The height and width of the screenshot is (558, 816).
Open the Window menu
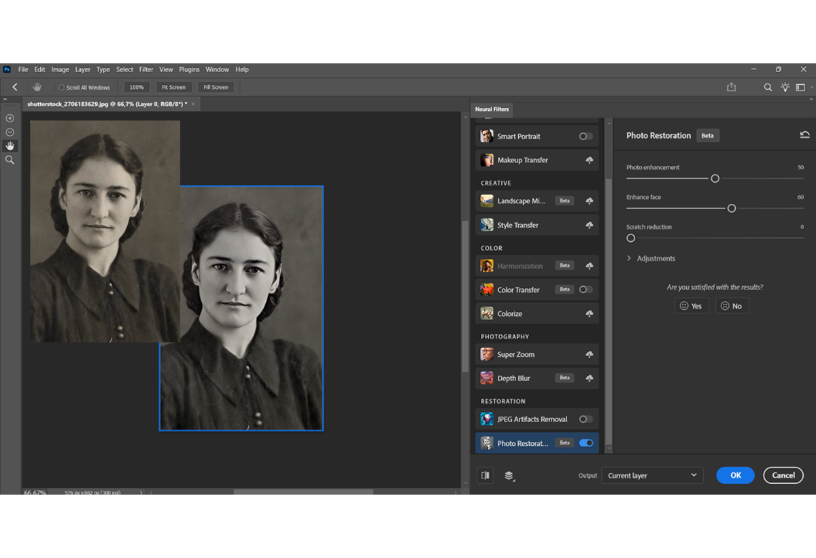click(x=218, y=69)
